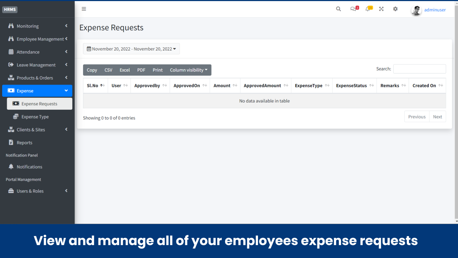Open the adminuser profile menu
The width and height of the screenshot is (458, 258).
435,10
